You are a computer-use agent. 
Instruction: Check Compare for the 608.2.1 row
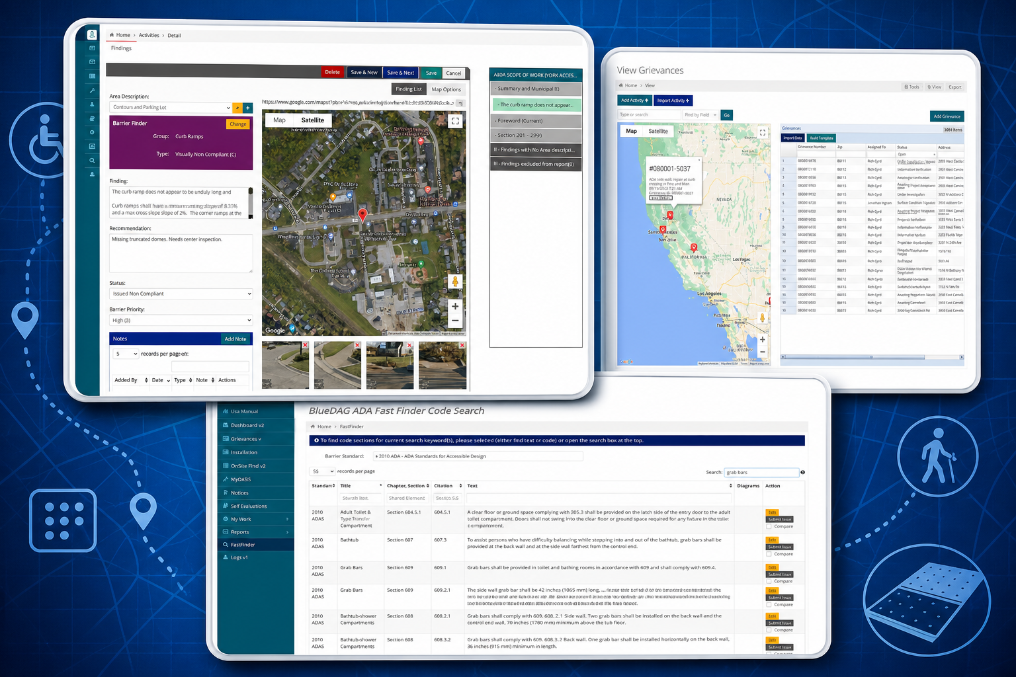pos(769,630)
